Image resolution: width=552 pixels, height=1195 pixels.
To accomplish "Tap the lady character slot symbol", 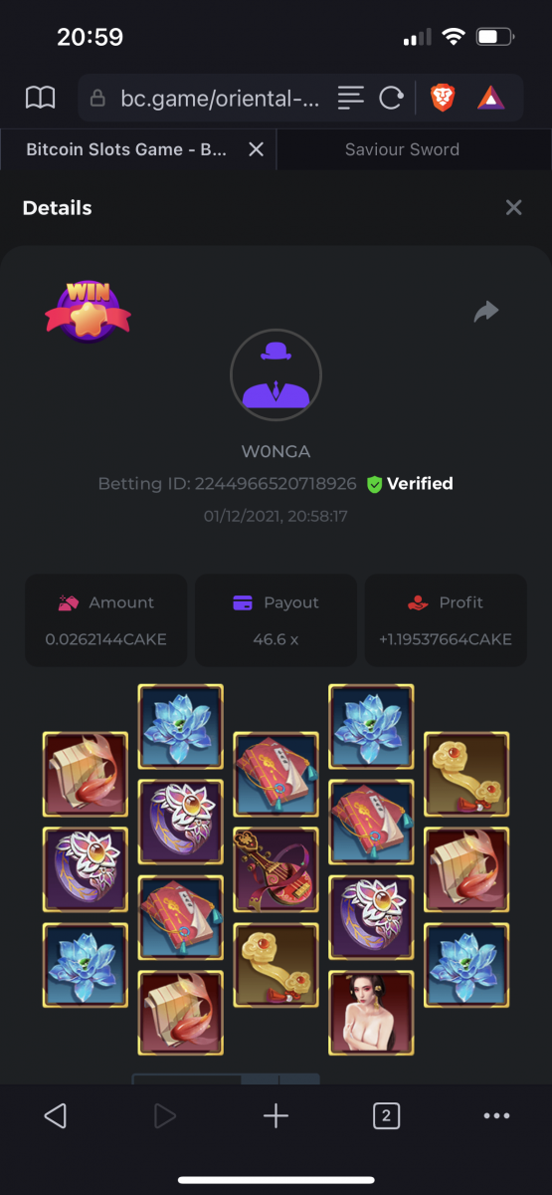I will tap(371, 1013).
